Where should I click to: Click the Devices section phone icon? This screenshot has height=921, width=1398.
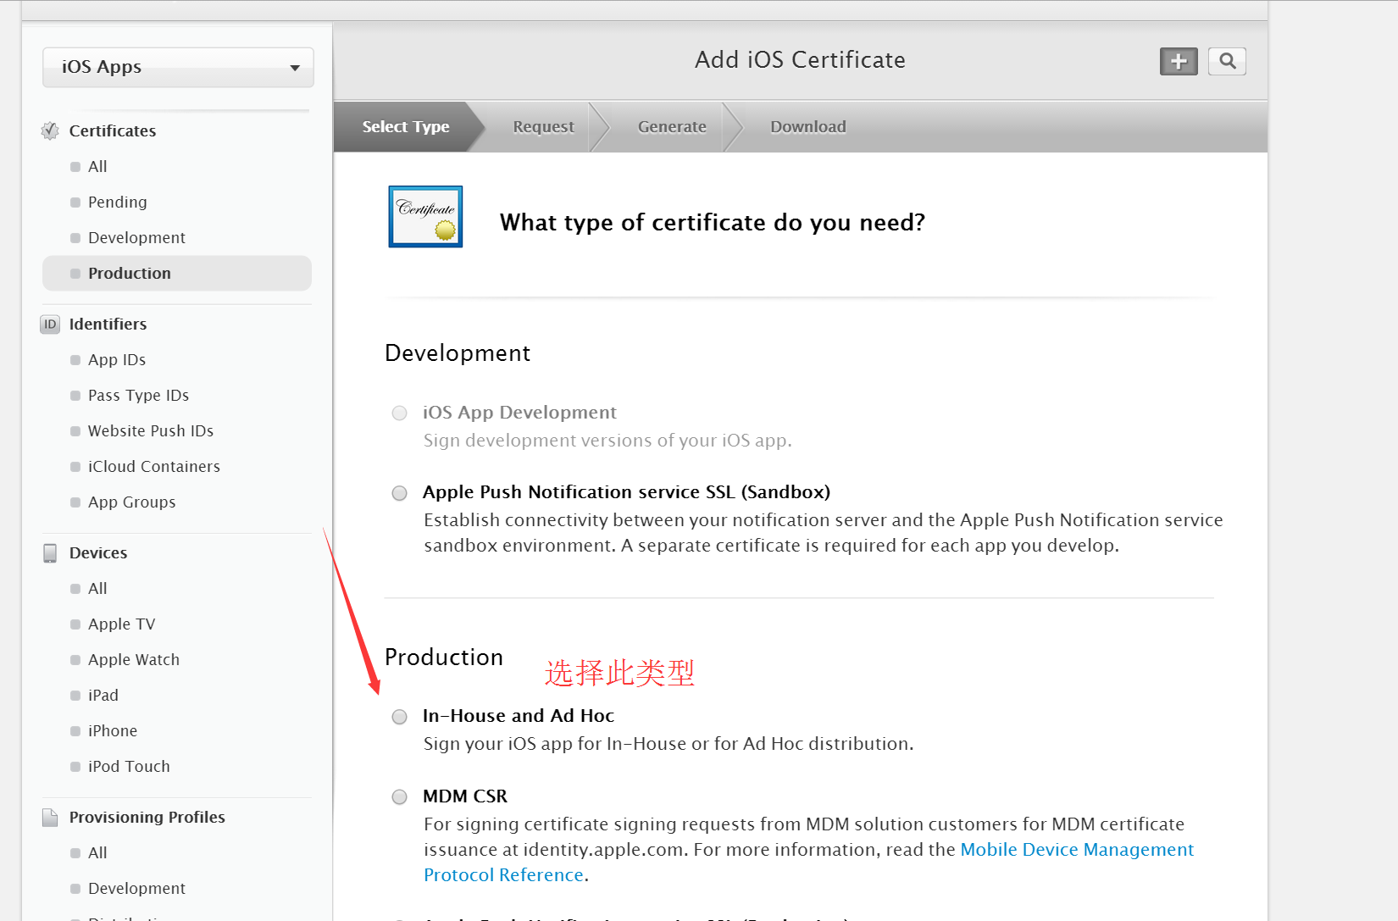(50, 553)
